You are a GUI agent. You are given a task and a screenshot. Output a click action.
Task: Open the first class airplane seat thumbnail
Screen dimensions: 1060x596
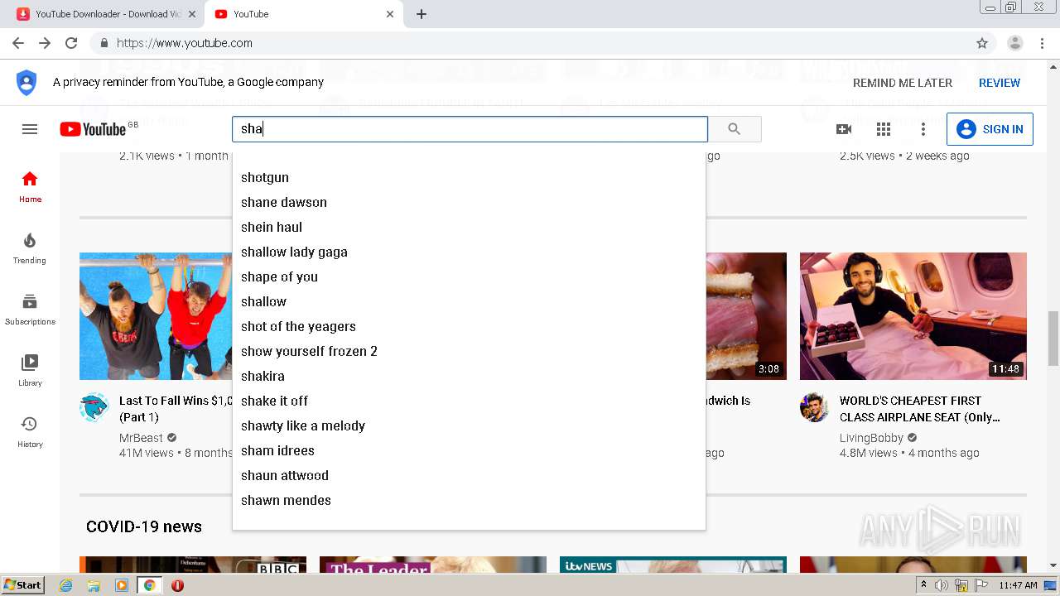coord(913,316)
